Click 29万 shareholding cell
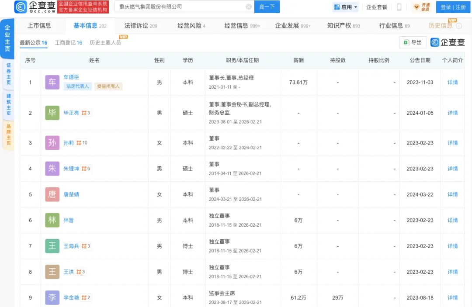This screenshot has height=307, width=472. click(x=338, y=298)
